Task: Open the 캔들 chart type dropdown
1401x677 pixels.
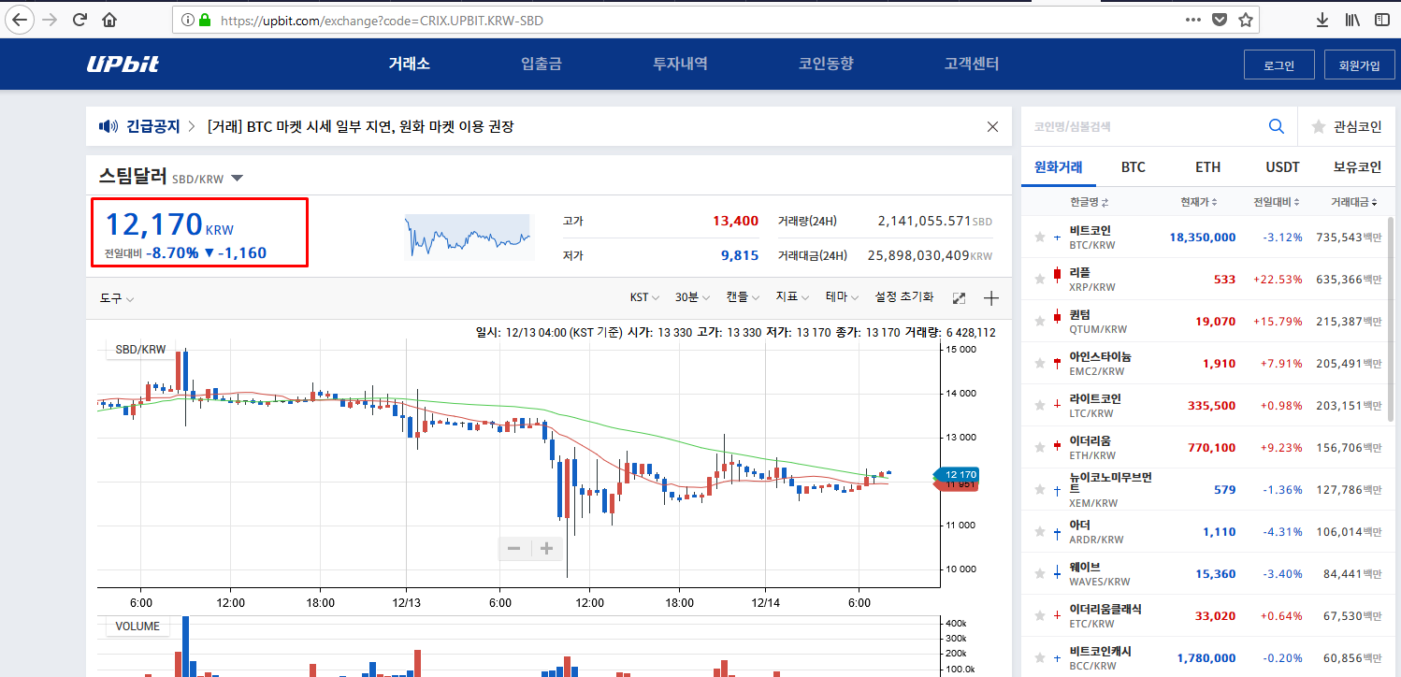Action: coord(744,297)
